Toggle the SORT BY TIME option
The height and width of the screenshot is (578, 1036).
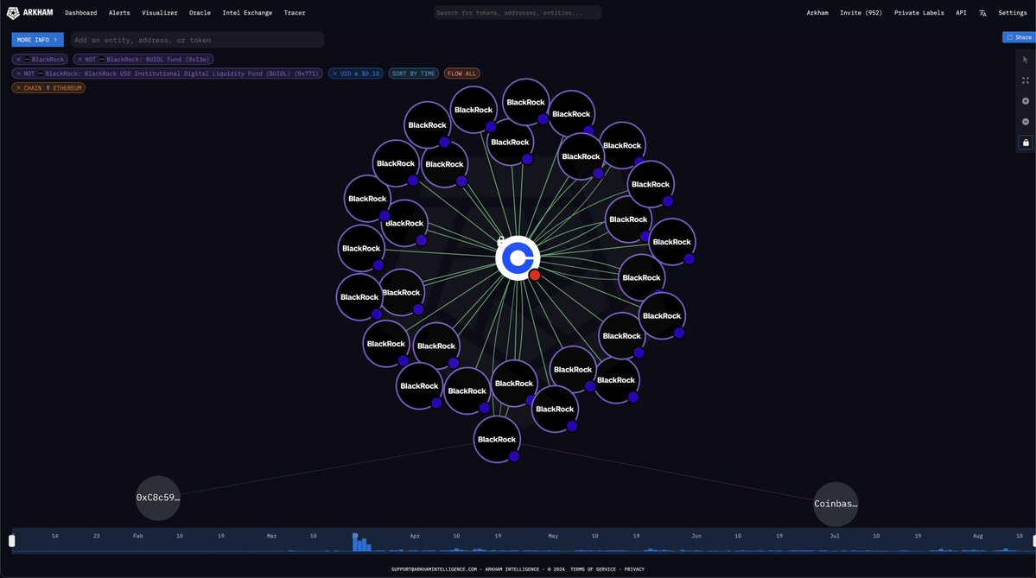click(414, 74)
